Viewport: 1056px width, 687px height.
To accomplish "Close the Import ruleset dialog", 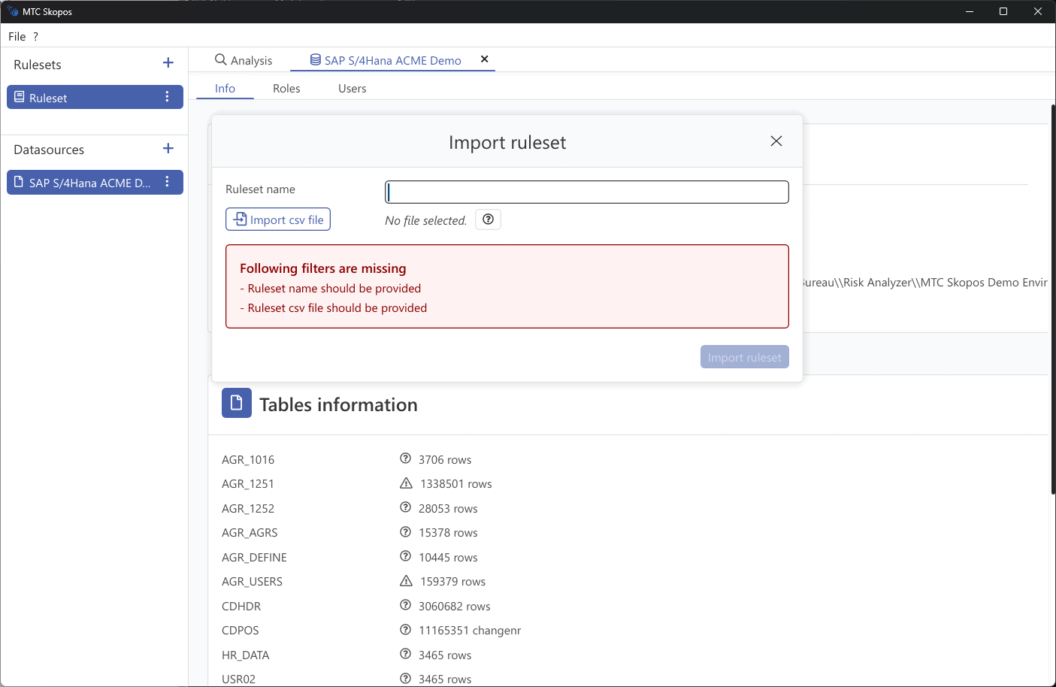I will click(x=776, y=141).
